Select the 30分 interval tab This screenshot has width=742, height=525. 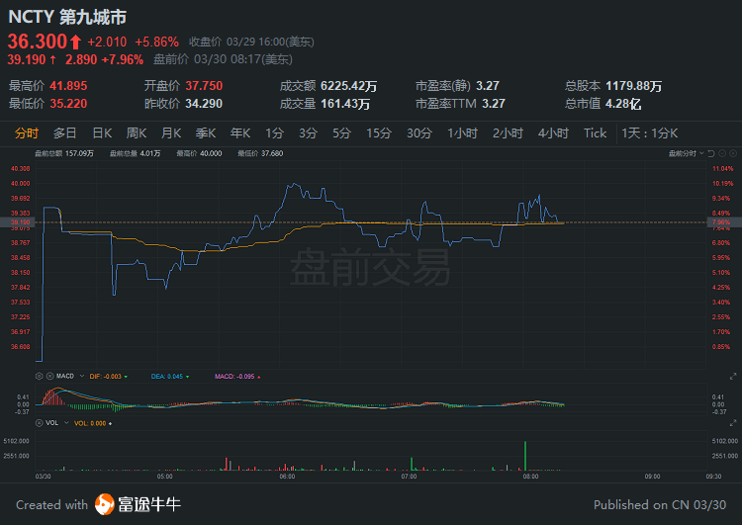pyautogui.click(x=419, y=133)
